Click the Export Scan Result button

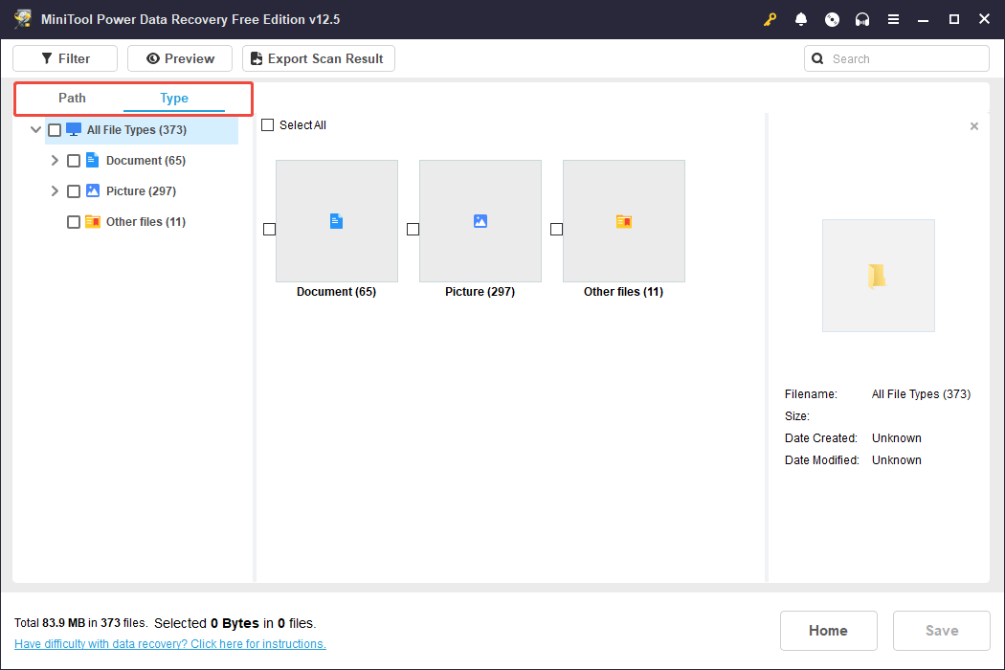click(x=318, y=58)
